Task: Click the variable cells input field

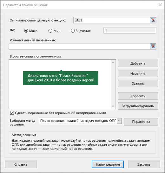Action: 79,46
